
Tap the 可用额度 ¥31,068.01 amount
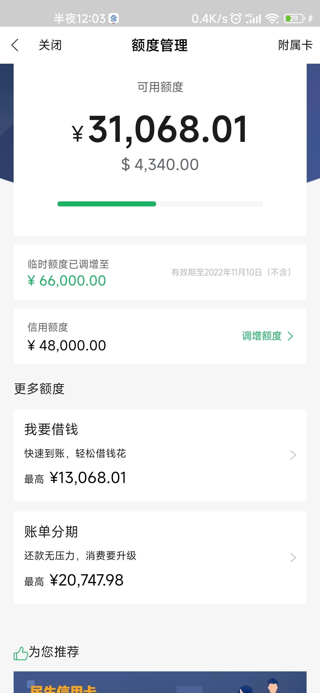(x=160, y=129)
